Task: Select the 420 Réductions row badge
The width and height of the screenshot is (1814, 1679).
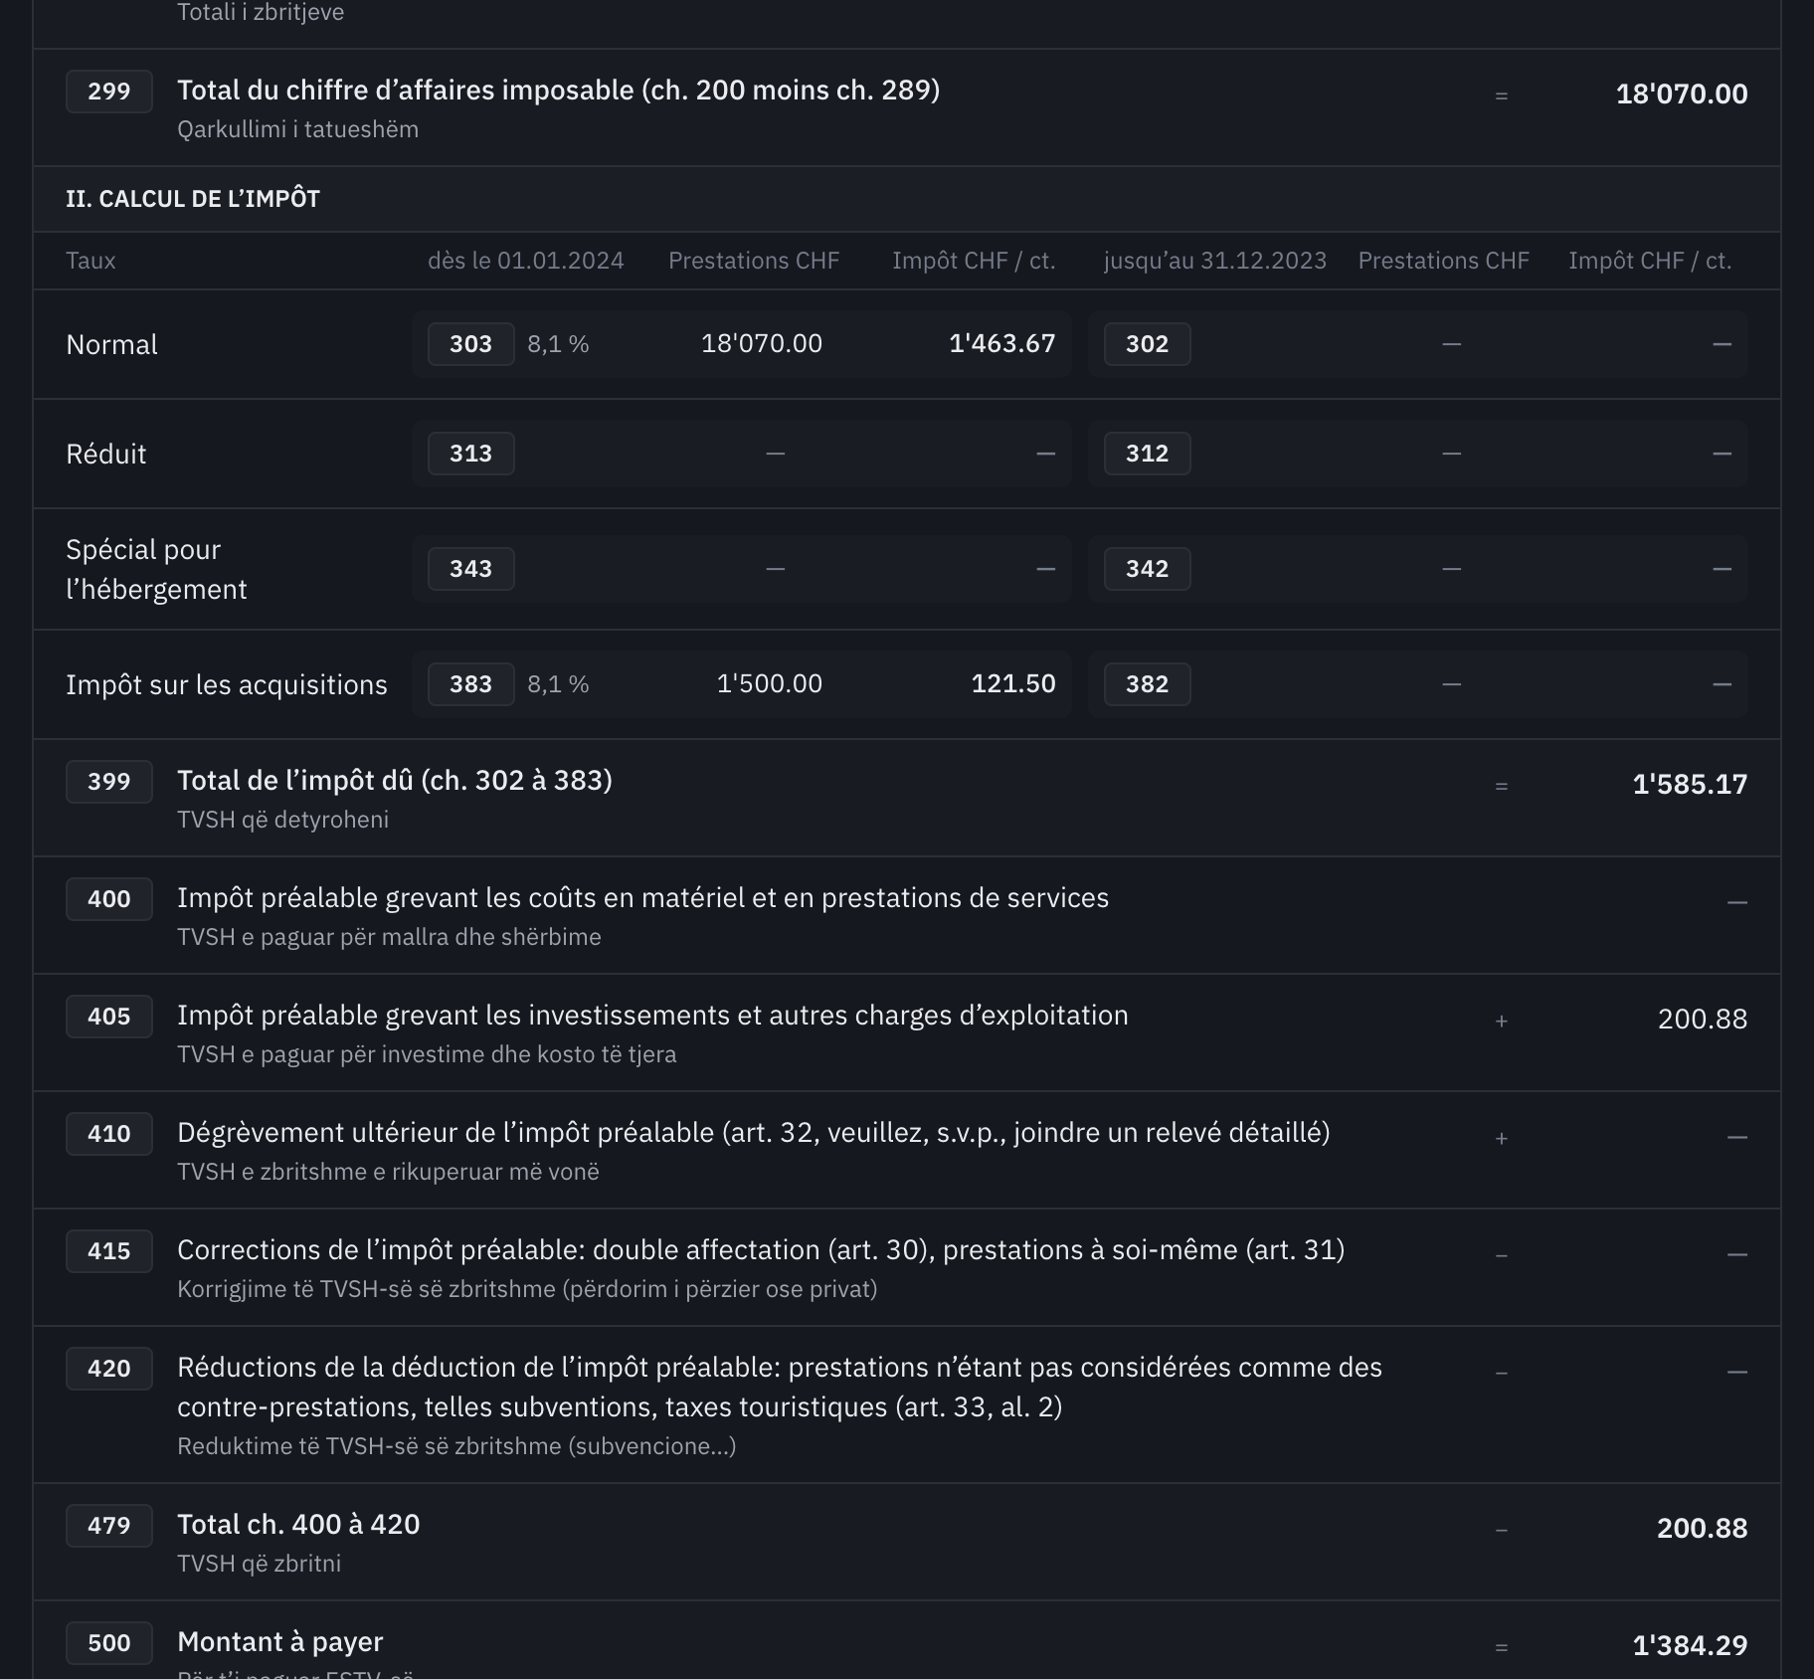Action: [109, 1369]
